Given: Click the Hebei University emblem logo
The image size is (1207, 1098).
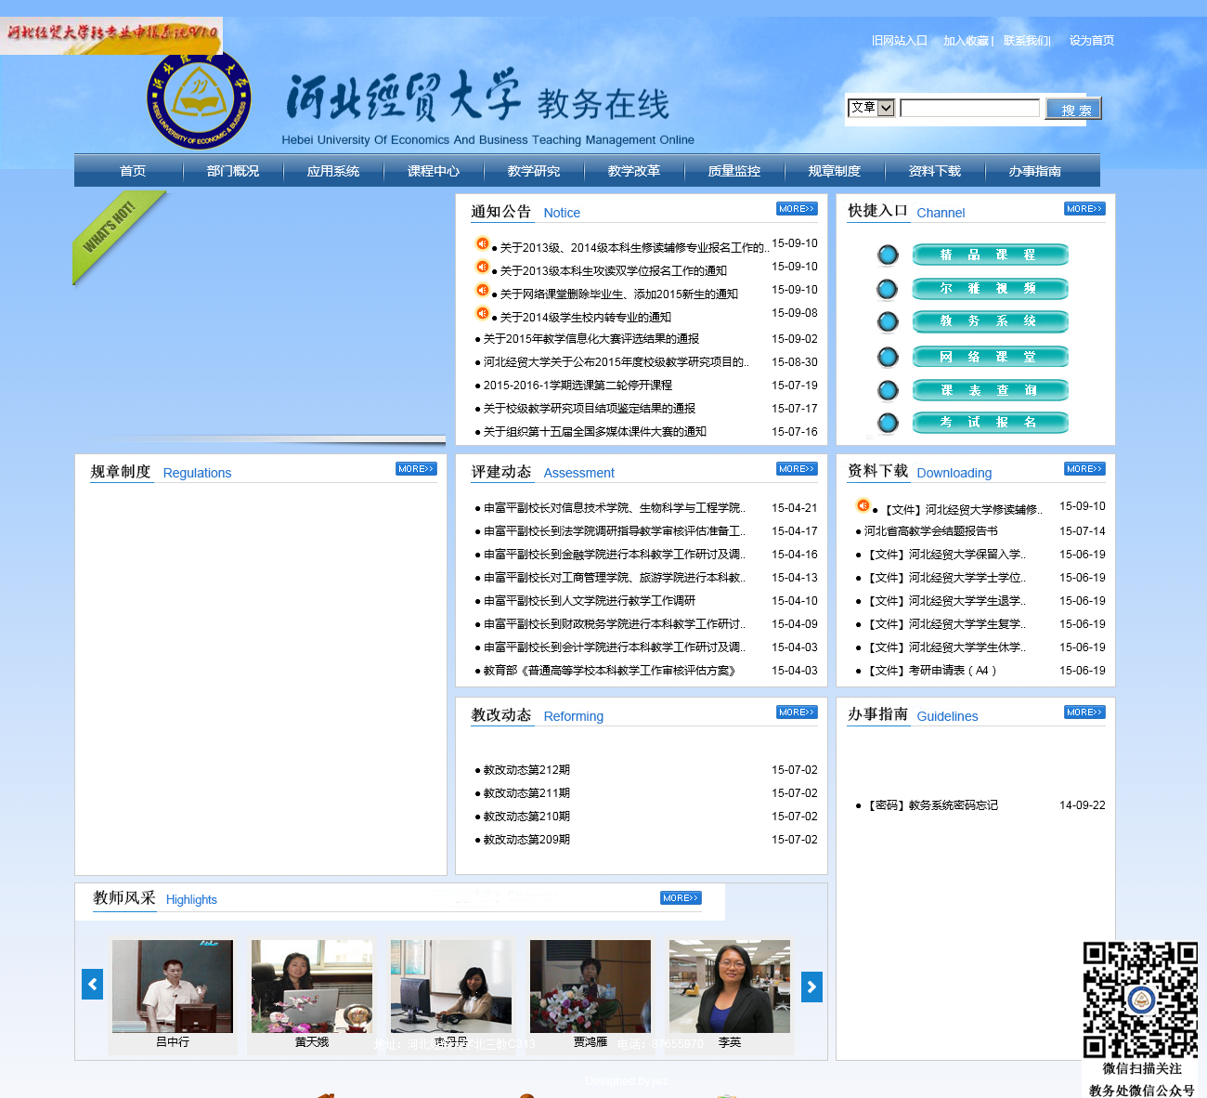Looking at the screenshot, I should pos(200,100).
